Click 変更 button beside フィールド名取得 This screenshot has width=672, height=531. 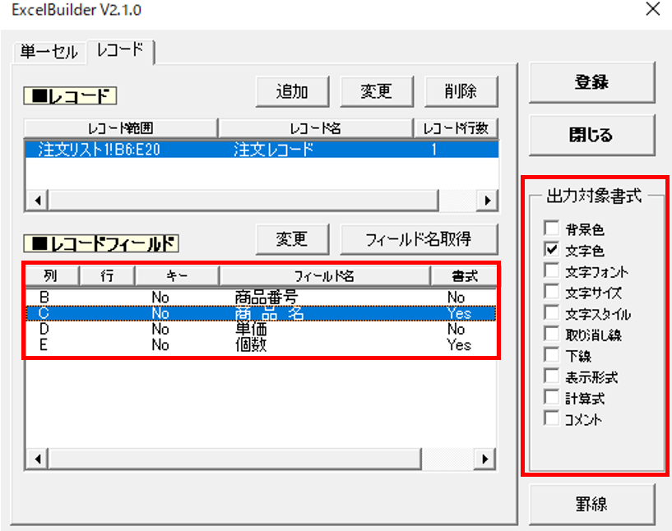click(x=292, y=239)
